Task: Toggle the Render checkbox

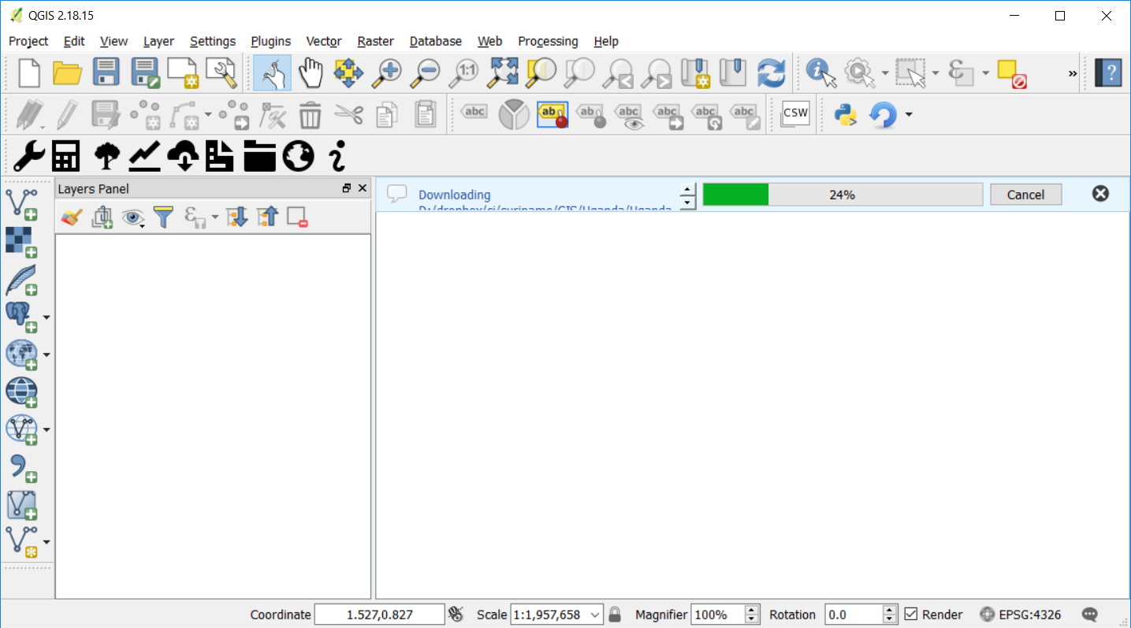Action: [x=911, y=615]
